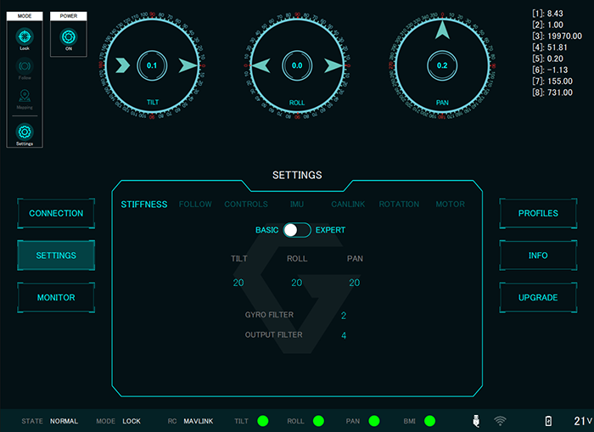This screenshot has height=432, width=594.
Task: Select the Pan stiffness value field
Action: click(x=355, y=283)
